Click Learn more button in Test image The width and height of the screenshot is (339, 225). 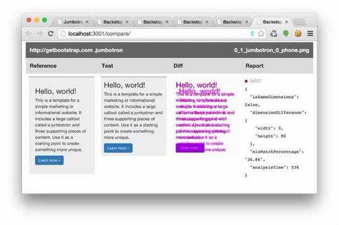[x=118, y=148]
